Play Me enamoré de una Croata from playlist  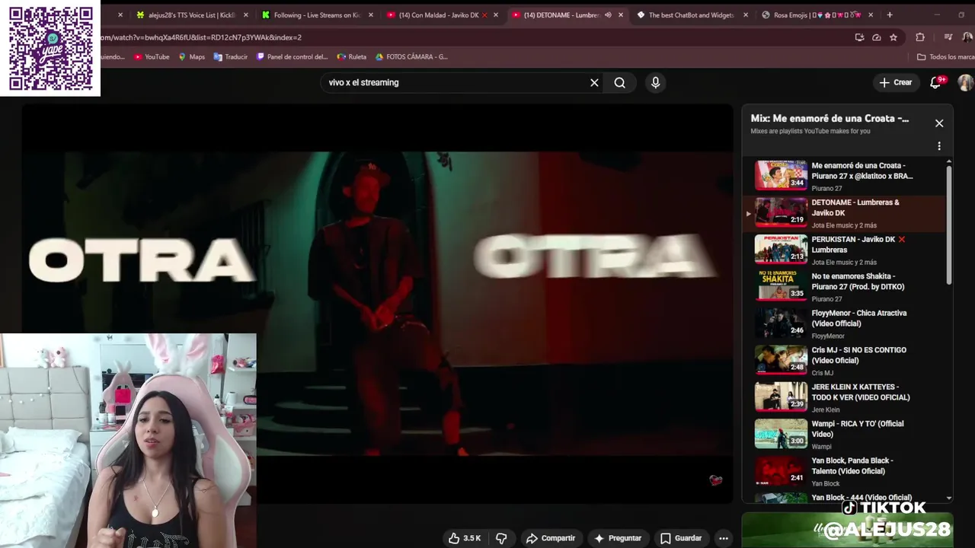(844, 176)
